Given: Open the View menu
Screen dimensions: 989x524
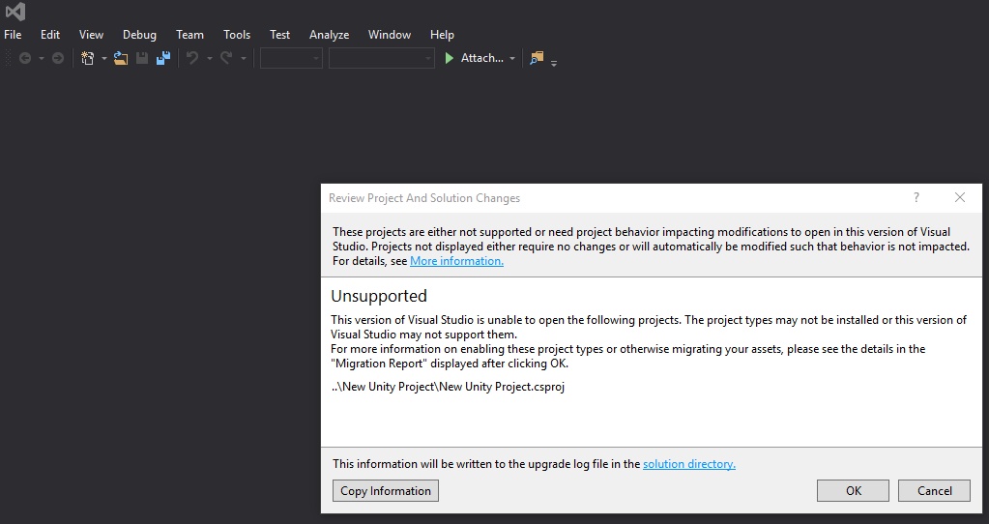Looking at the screenshot, I should 91,35.
